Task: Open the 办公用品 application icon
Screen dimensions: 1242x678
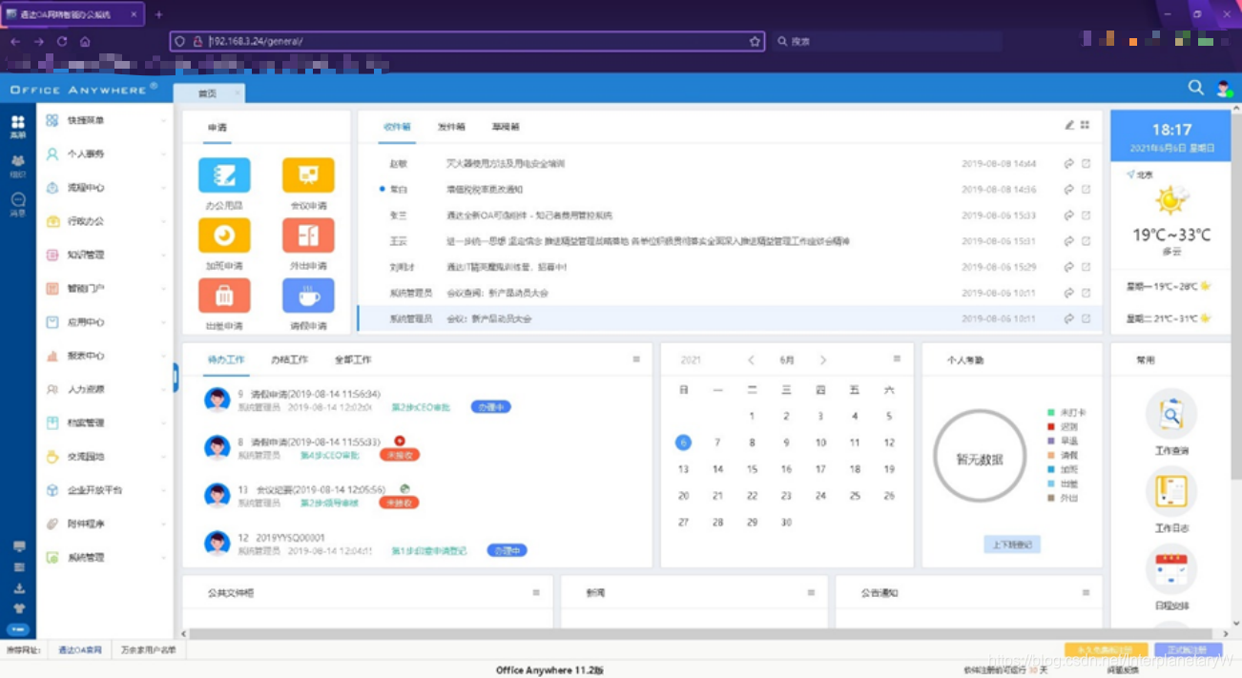Action: (224, 175)
